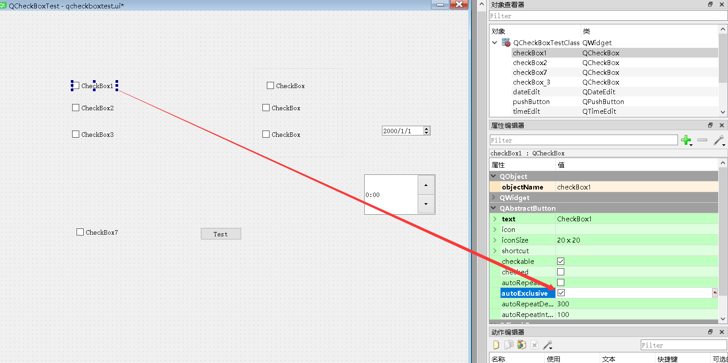The width and height of the screenshot is (728, 363).
Task: Click the action editor Filter field
Action: [684, 345]
